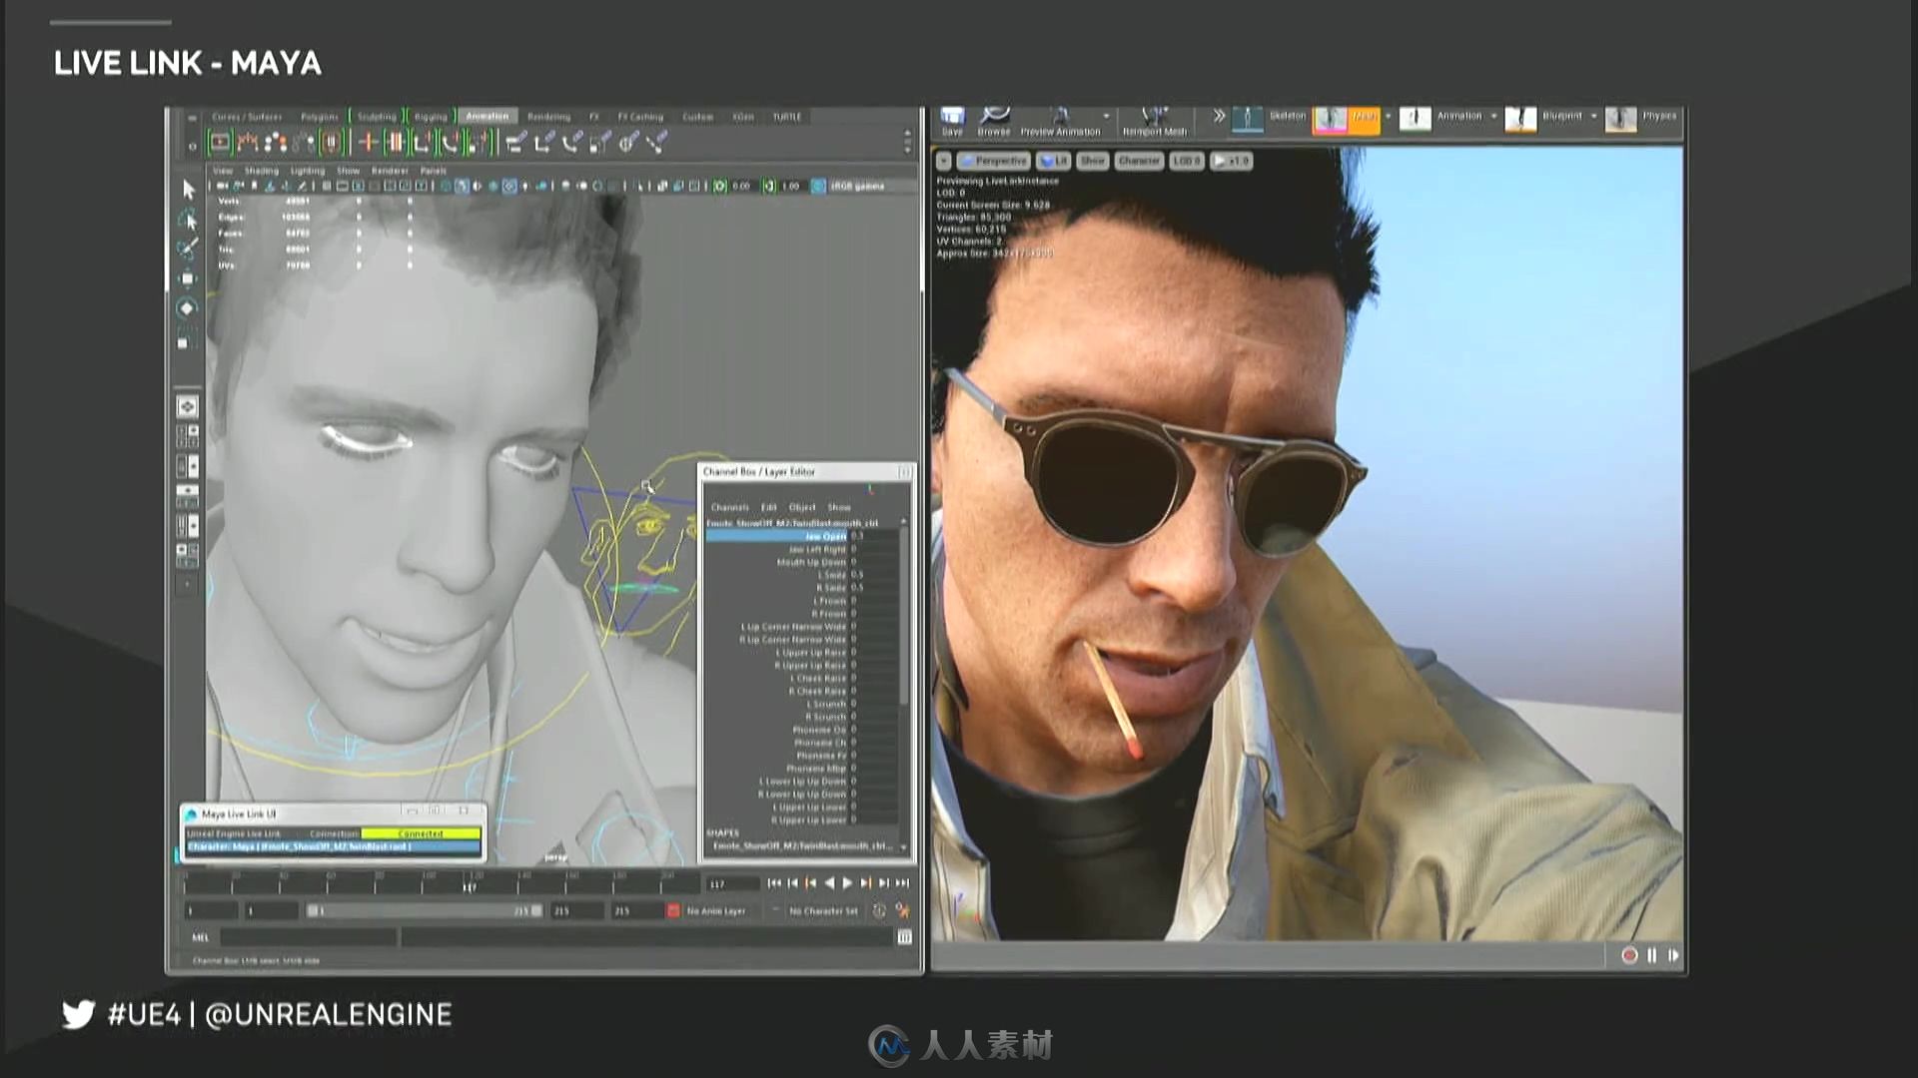The width and height of the screenshot is (1918, 1078).
Task: Play forwards in Maya timeline
Action: point(847,883)
